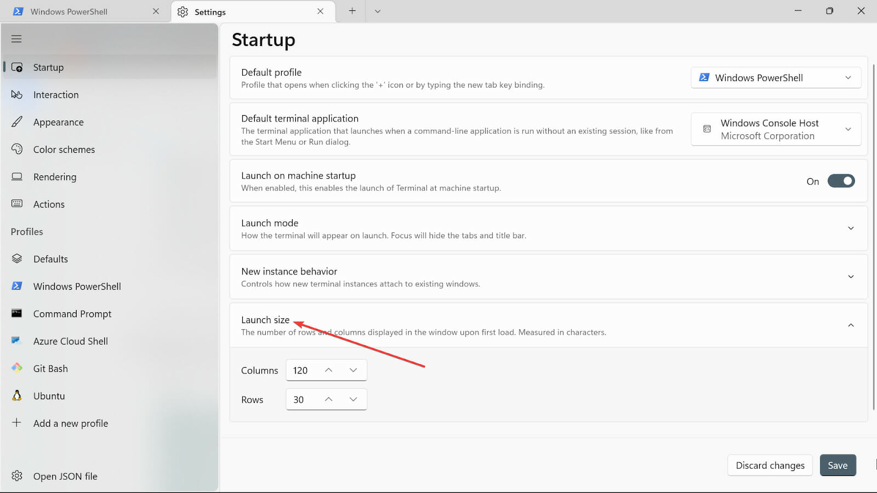Open the Actions settings page
The image size is (877, 493).
[x=110, y=204]
